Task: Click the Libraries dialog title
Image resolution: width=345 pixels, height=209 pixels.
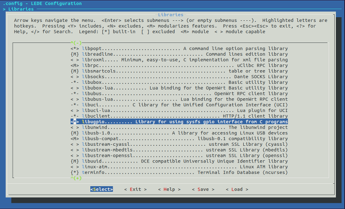Action: click(171, 15)
